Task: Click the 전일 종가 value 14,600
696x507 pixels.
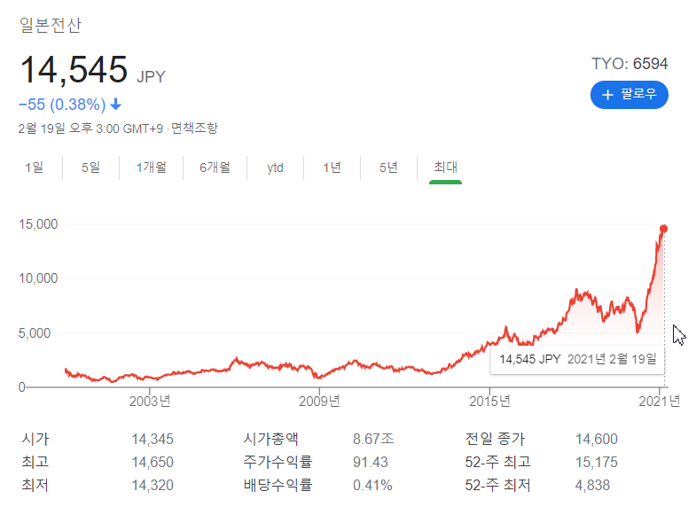Action: click(x=597, y=439)
